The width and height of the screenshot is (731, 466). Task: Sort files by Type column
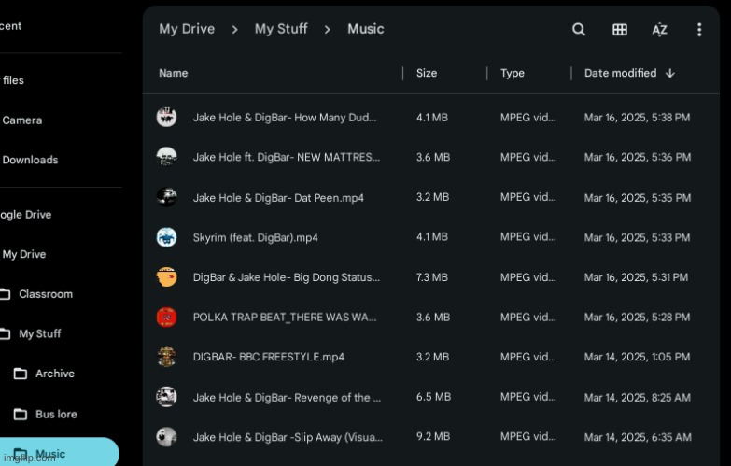pyautogui.click(x=513, y=73)
